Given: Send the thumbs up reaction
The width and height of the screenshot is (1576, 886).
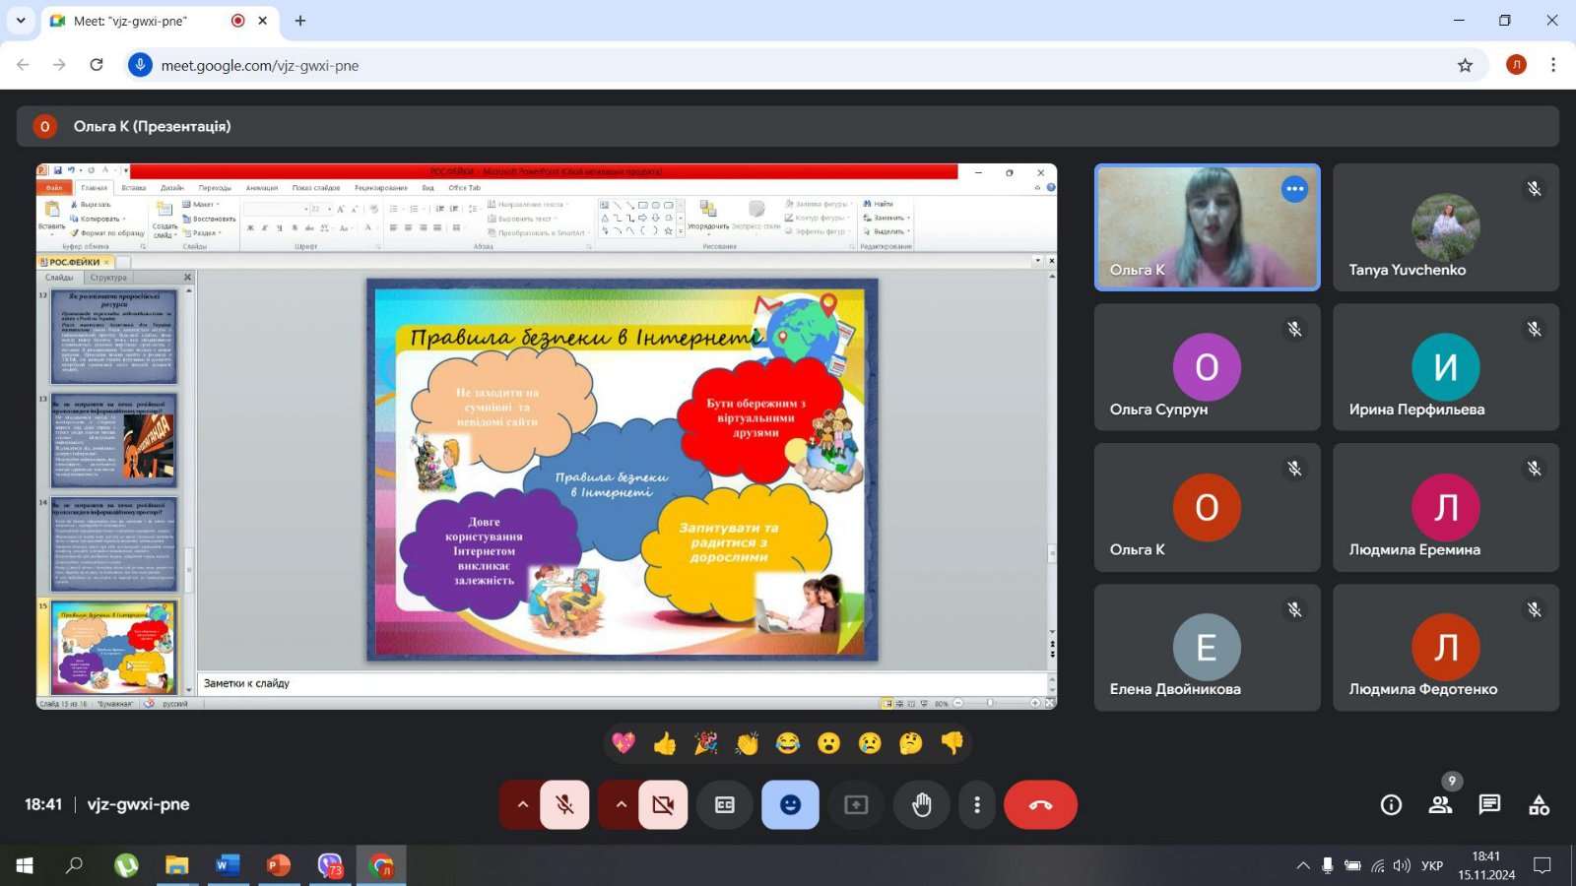Looking at the screenshot, I should tap(665, 743).
